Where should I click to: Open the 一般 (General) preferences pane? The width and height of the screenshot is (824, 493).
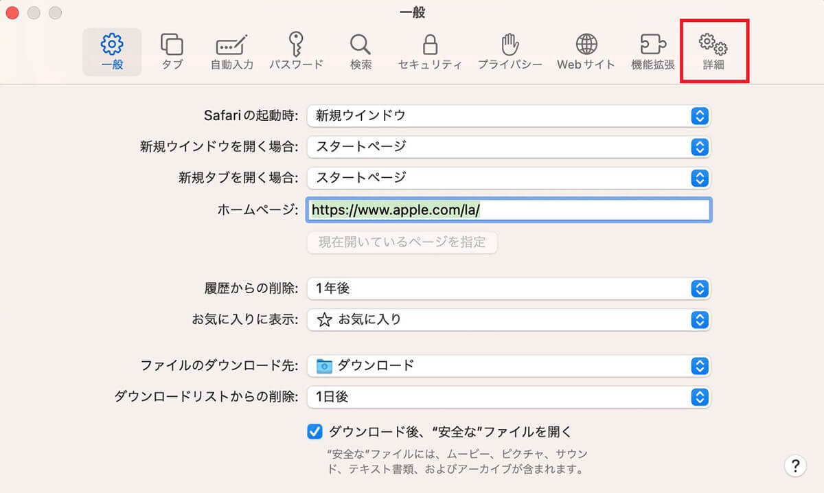pos(112,52)
